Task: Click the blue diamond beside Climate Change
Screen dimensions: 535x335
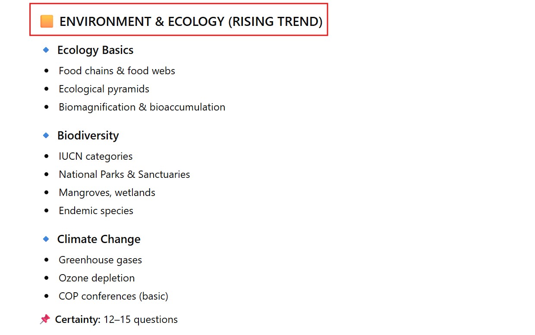Action: (x=46, y=239)
